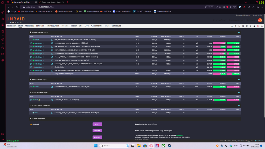The image size is (265, 149).
Task: Open the Parität disk link
Action: click(37, 40)
